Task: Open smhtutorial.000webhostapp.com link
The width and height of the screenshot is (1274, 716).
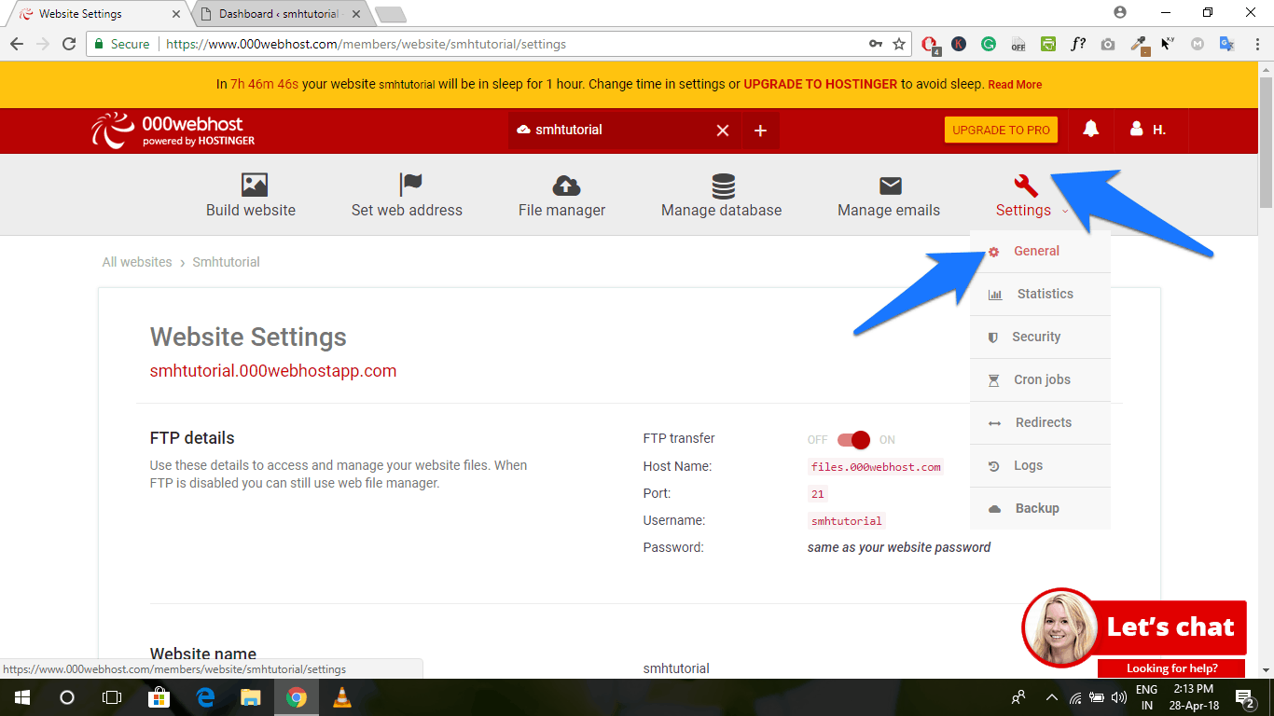Action: 273,371
